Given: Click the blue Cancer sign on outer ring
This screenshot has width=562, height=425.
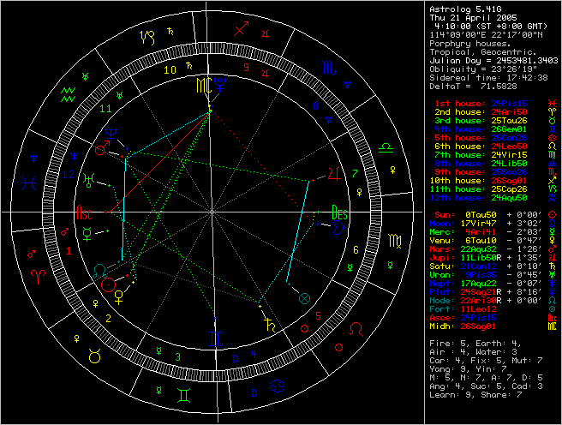Looking at the screenshot, I should pyautogui.click(x=279, y=387).
